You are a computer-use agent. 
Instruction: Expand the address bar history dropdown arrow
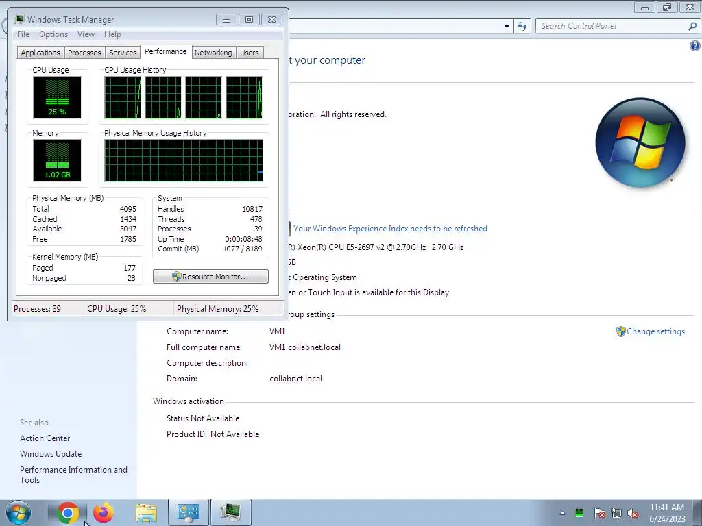(x=507, y=27)
